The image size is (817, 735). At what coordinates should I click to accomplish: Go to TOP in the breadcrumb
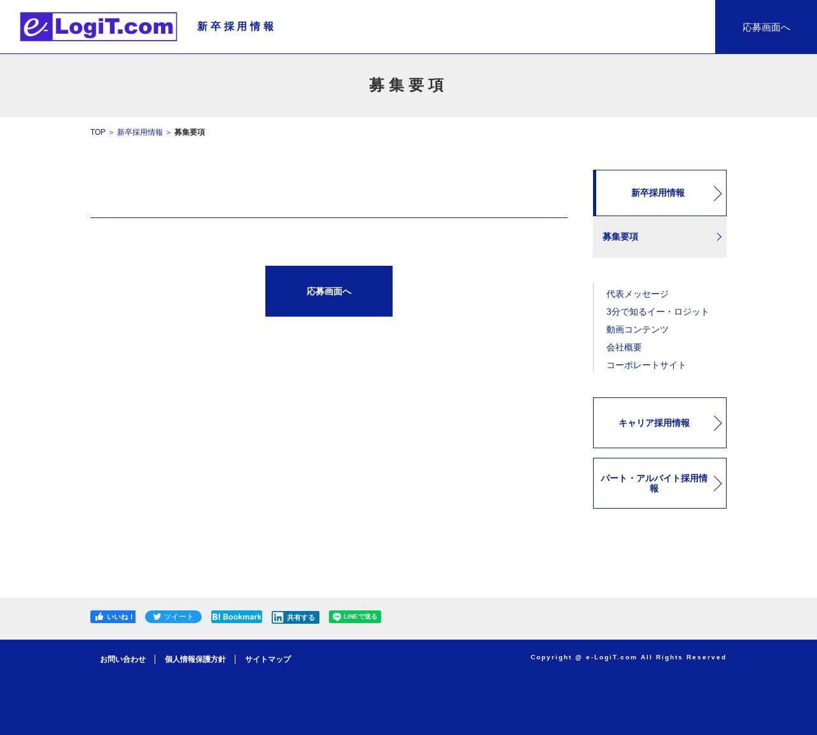[98, 132]
